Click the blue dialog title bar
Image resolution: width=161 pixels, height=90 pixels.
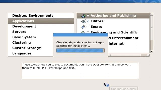coord(80,35)
